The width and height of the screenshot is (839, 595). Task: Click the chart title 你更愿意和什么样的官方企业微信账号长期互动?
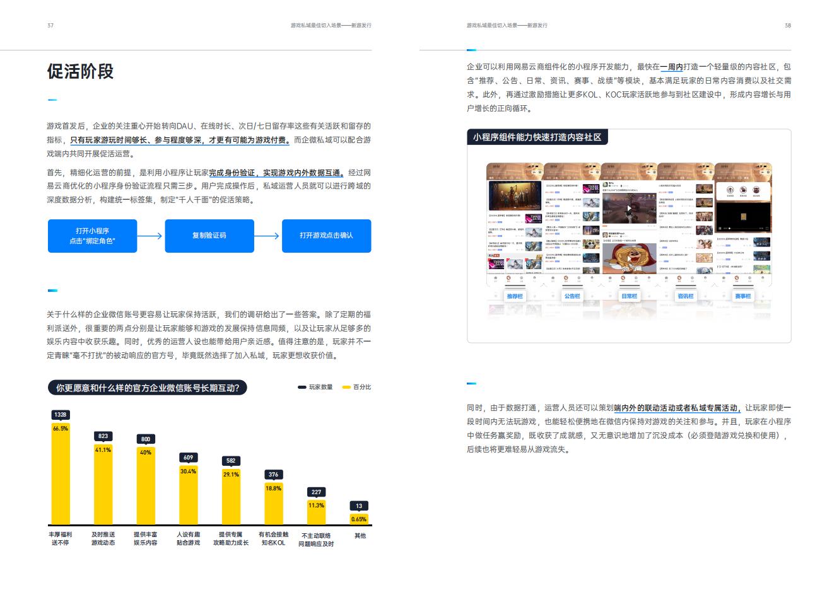(x=148, y=388)
